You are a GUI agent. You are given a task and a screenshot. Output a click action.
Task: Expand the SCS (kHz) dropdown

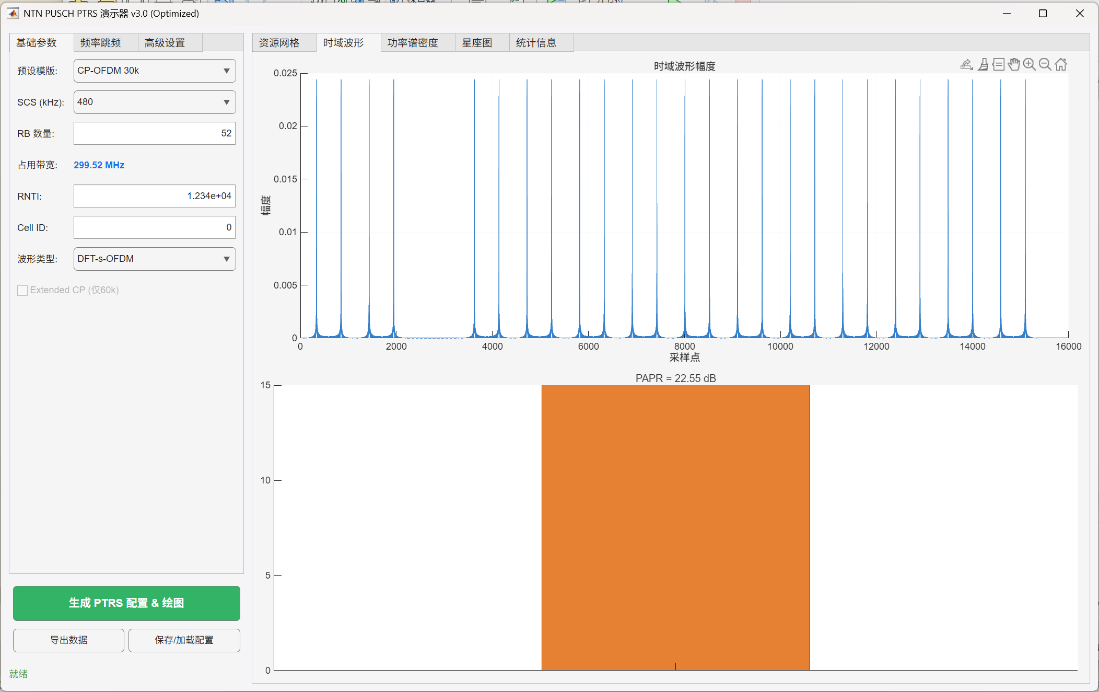[155, 102]
